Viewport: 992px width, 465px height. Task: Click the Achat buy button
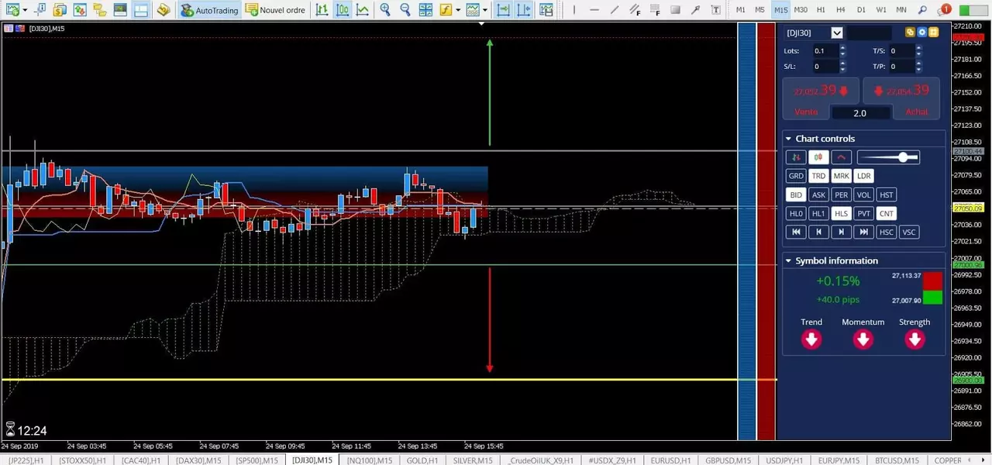(901, 98)
